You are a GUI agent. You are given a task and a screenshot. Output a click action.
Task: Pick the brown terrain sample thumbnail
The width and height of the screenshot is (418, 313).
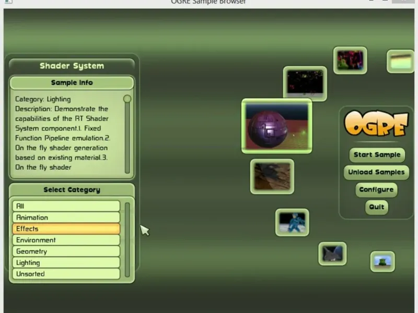(x=272, y=176)
